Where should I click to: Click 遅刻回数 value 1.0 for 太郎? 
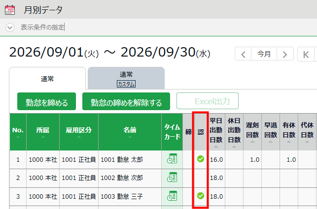255,160
